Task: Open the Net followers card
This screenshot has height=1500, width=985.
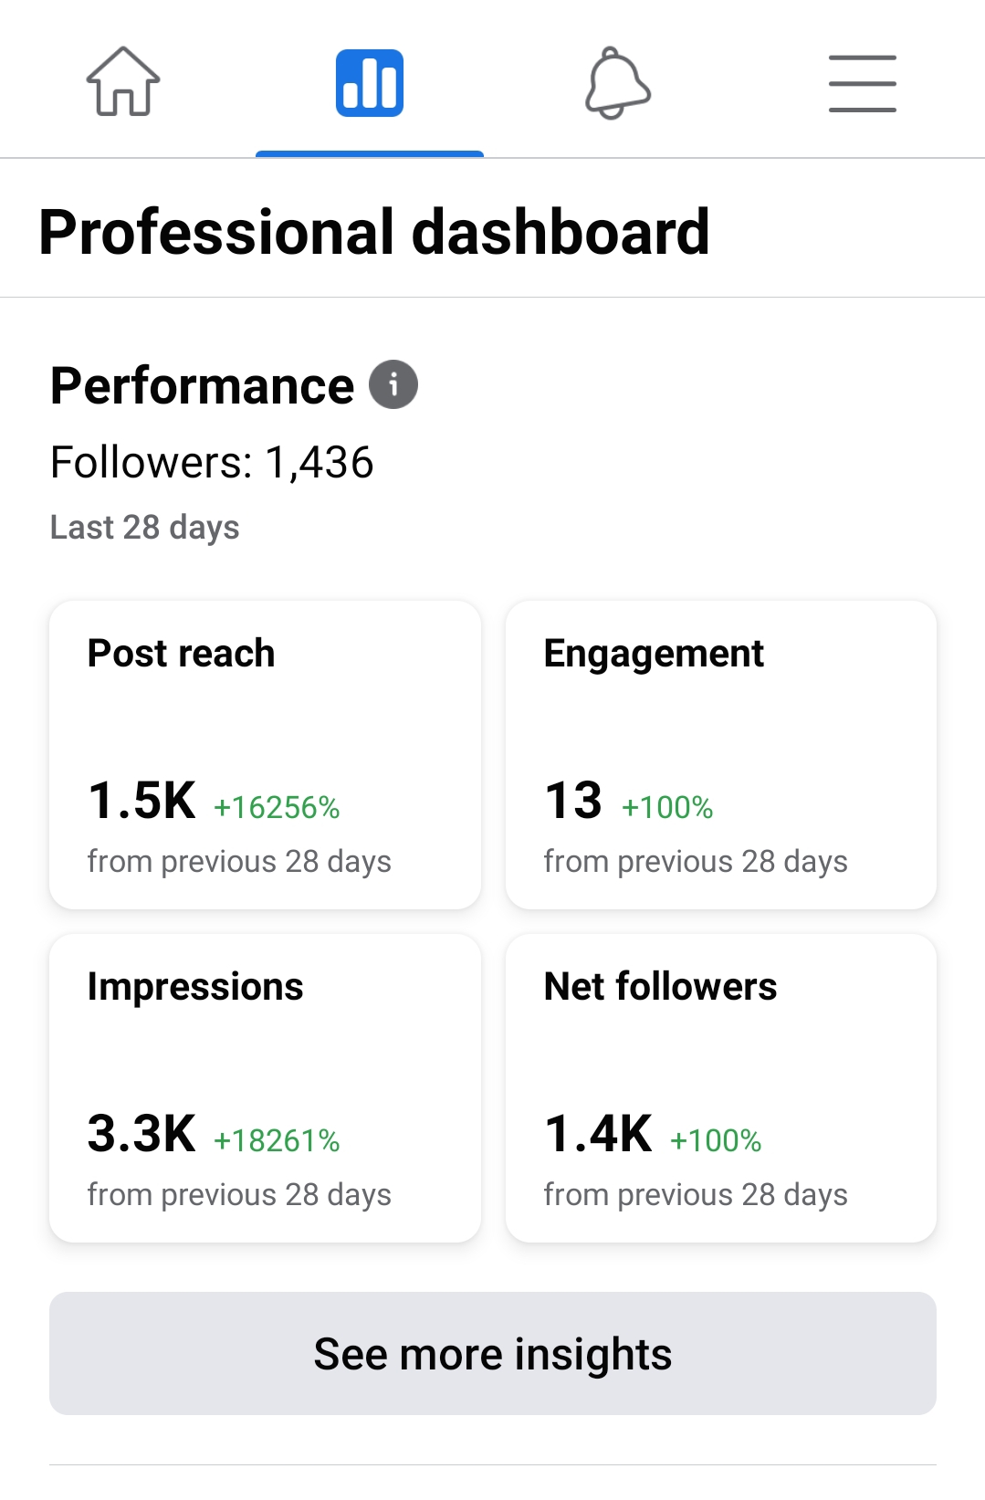Action: [721, 1087]
